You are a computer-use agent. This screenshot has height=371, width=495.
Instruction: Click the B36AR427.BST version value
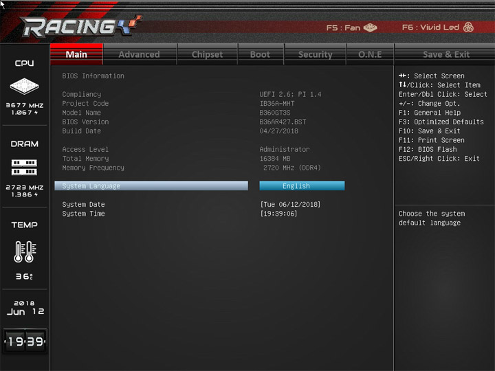(x=283, y=122)
